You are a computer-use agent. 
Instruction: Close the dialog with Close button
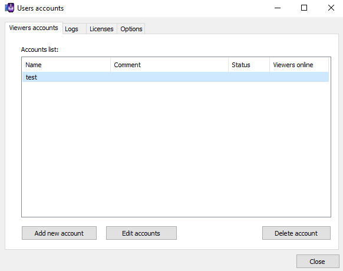click(x=318, y=262)
